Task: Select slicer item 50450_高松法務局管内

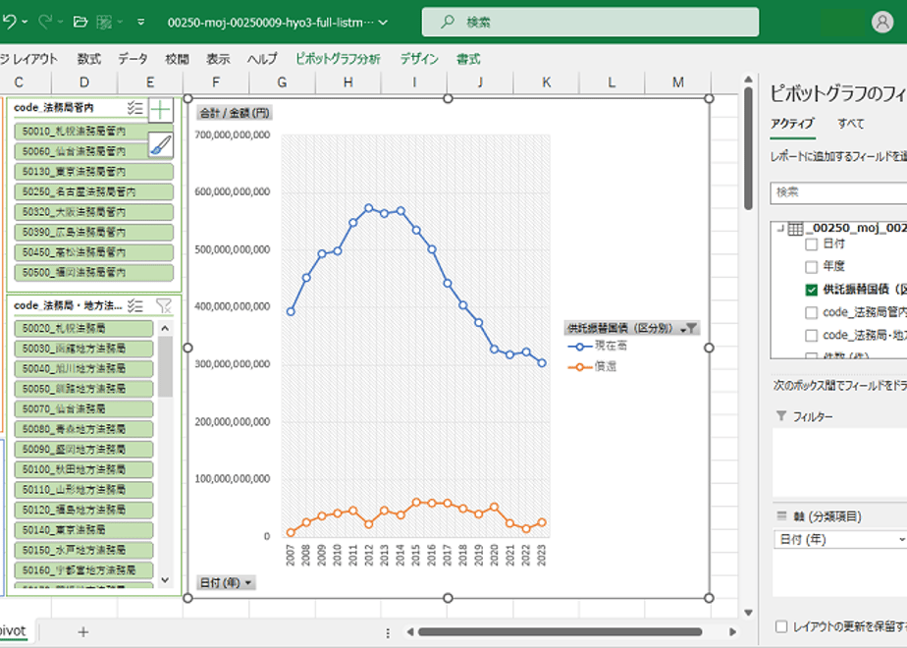Action: point(93,252)
